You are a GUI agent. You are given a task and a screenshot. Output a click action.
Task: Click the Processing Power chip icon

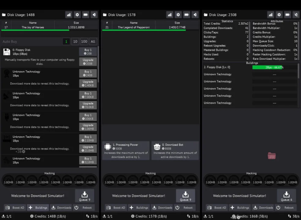pos(108,146)
